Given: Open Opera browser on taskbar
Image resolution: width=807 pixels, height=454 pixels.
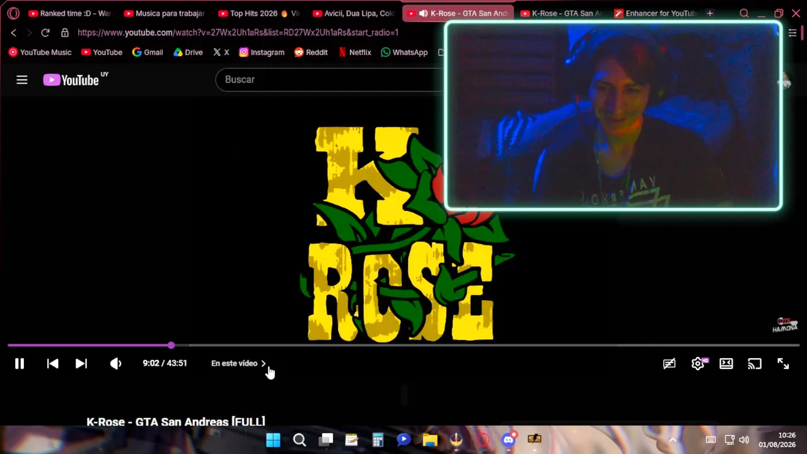Looking at the screenshot, I should (x=482, y=439).
